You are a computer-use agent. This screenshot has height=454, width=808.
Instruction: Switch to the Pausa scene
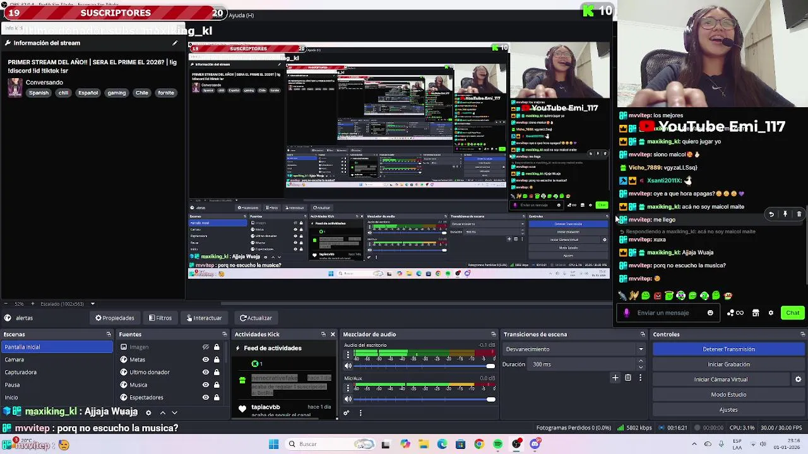(x=57, y=385)
